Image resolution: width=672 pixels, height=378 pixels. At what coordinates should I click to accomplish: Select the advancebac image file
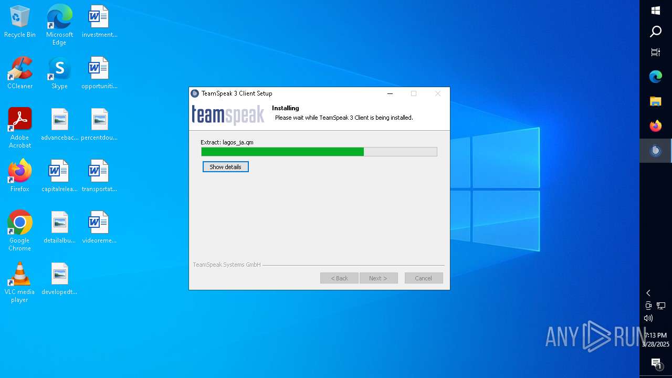coord(59,125)
